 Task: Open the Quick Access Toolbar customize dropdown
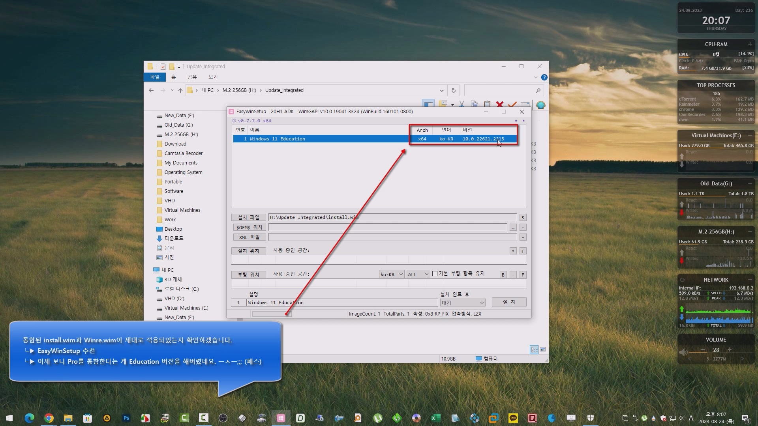[x=179, y=67]
